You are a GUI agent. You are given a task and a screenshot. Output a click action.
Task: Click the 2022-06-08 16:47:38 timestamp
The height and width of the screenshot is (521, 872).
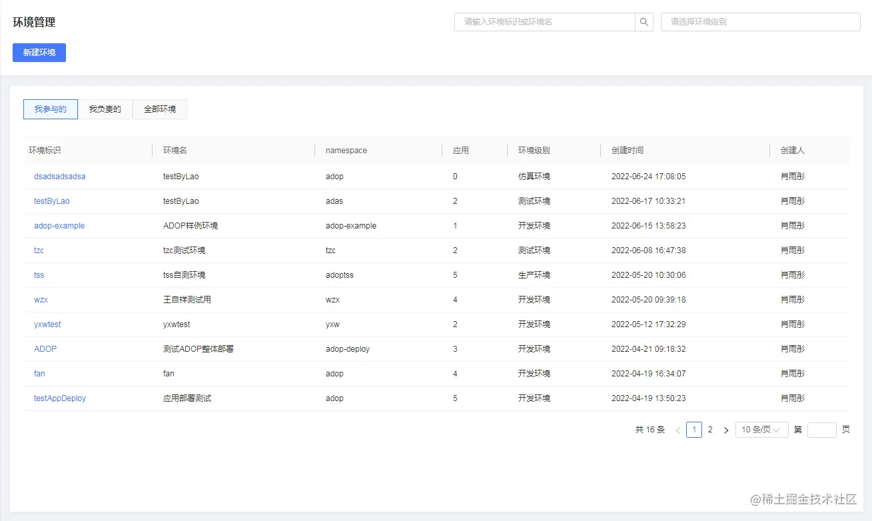[648, 251]
